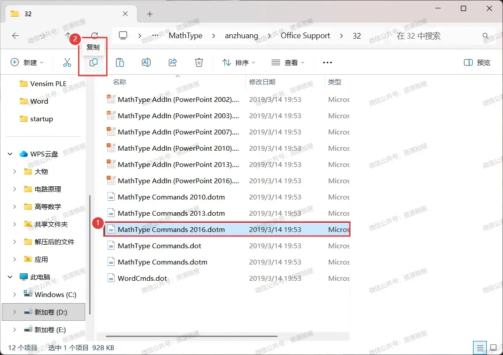
Task: Open the 排序 (Sort) dropdown
Action: pyautogui.click(x=239, y=62)
